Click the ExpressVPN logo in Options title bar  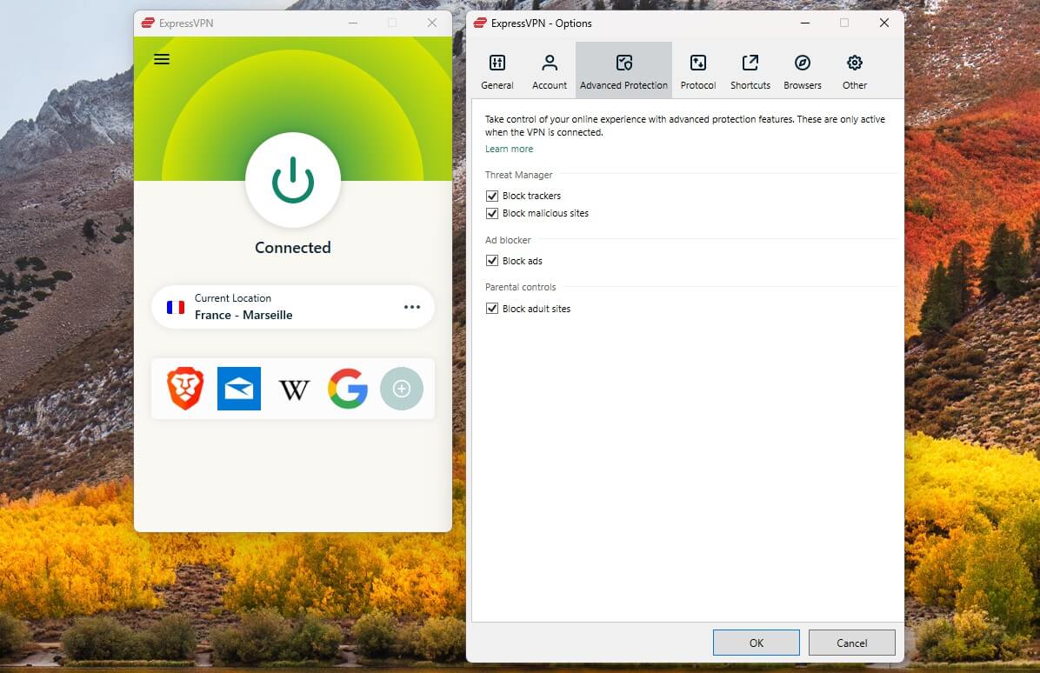pos(480,23)
